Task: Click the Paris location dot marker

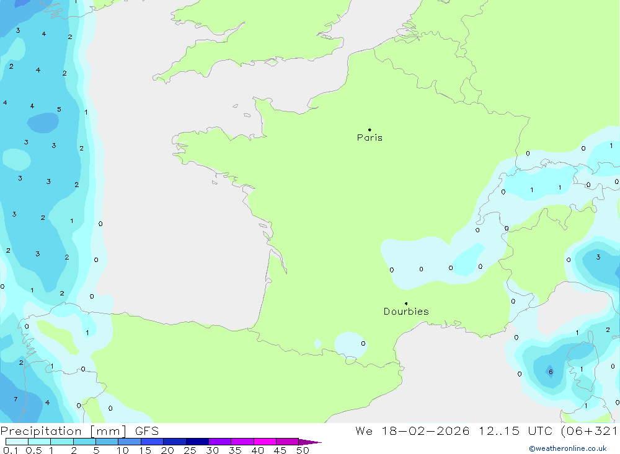Action: tap(370, 129)
